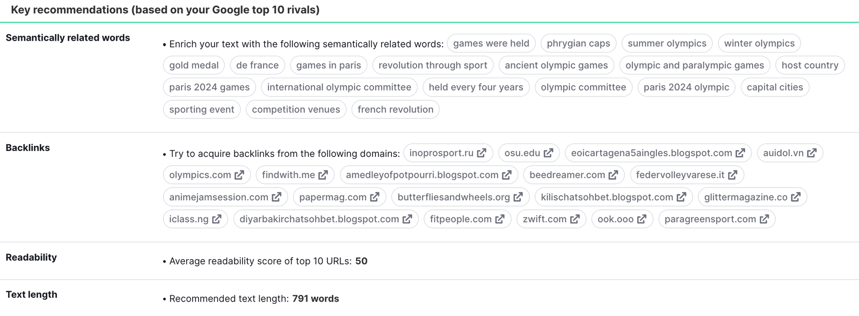Open external link icon for zwift.com
Image resolution: width=859 pixels, height=316 pixels.
click(574, 219)
